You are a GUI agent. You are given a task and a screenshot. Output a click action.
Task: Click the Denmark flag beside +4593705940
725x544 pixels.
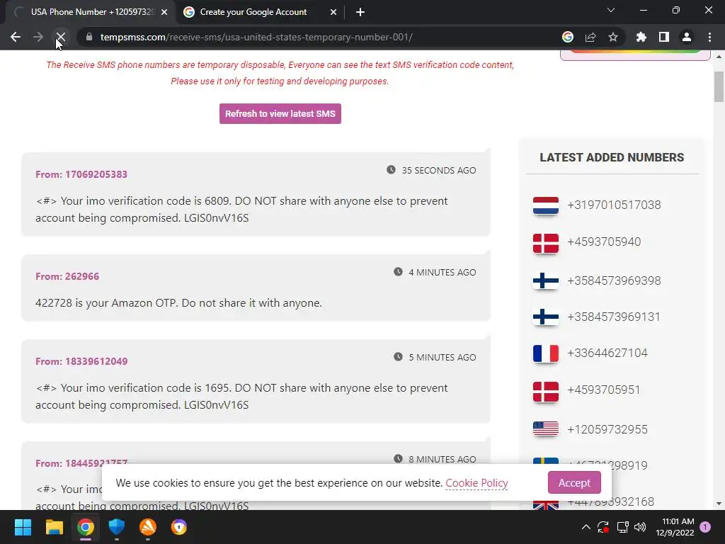coord(546,243)
